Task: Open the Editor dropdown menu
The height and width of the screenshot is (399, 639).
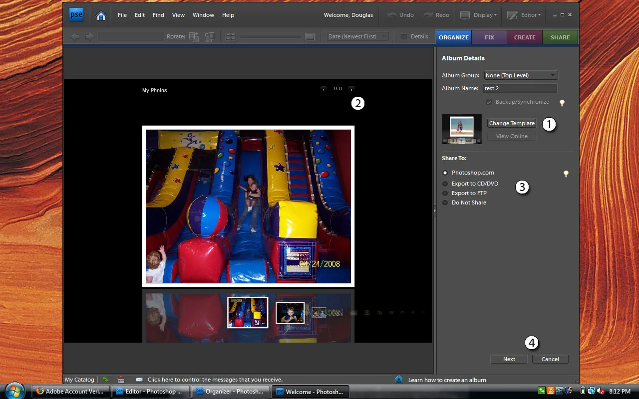Action: click(524, 15)
